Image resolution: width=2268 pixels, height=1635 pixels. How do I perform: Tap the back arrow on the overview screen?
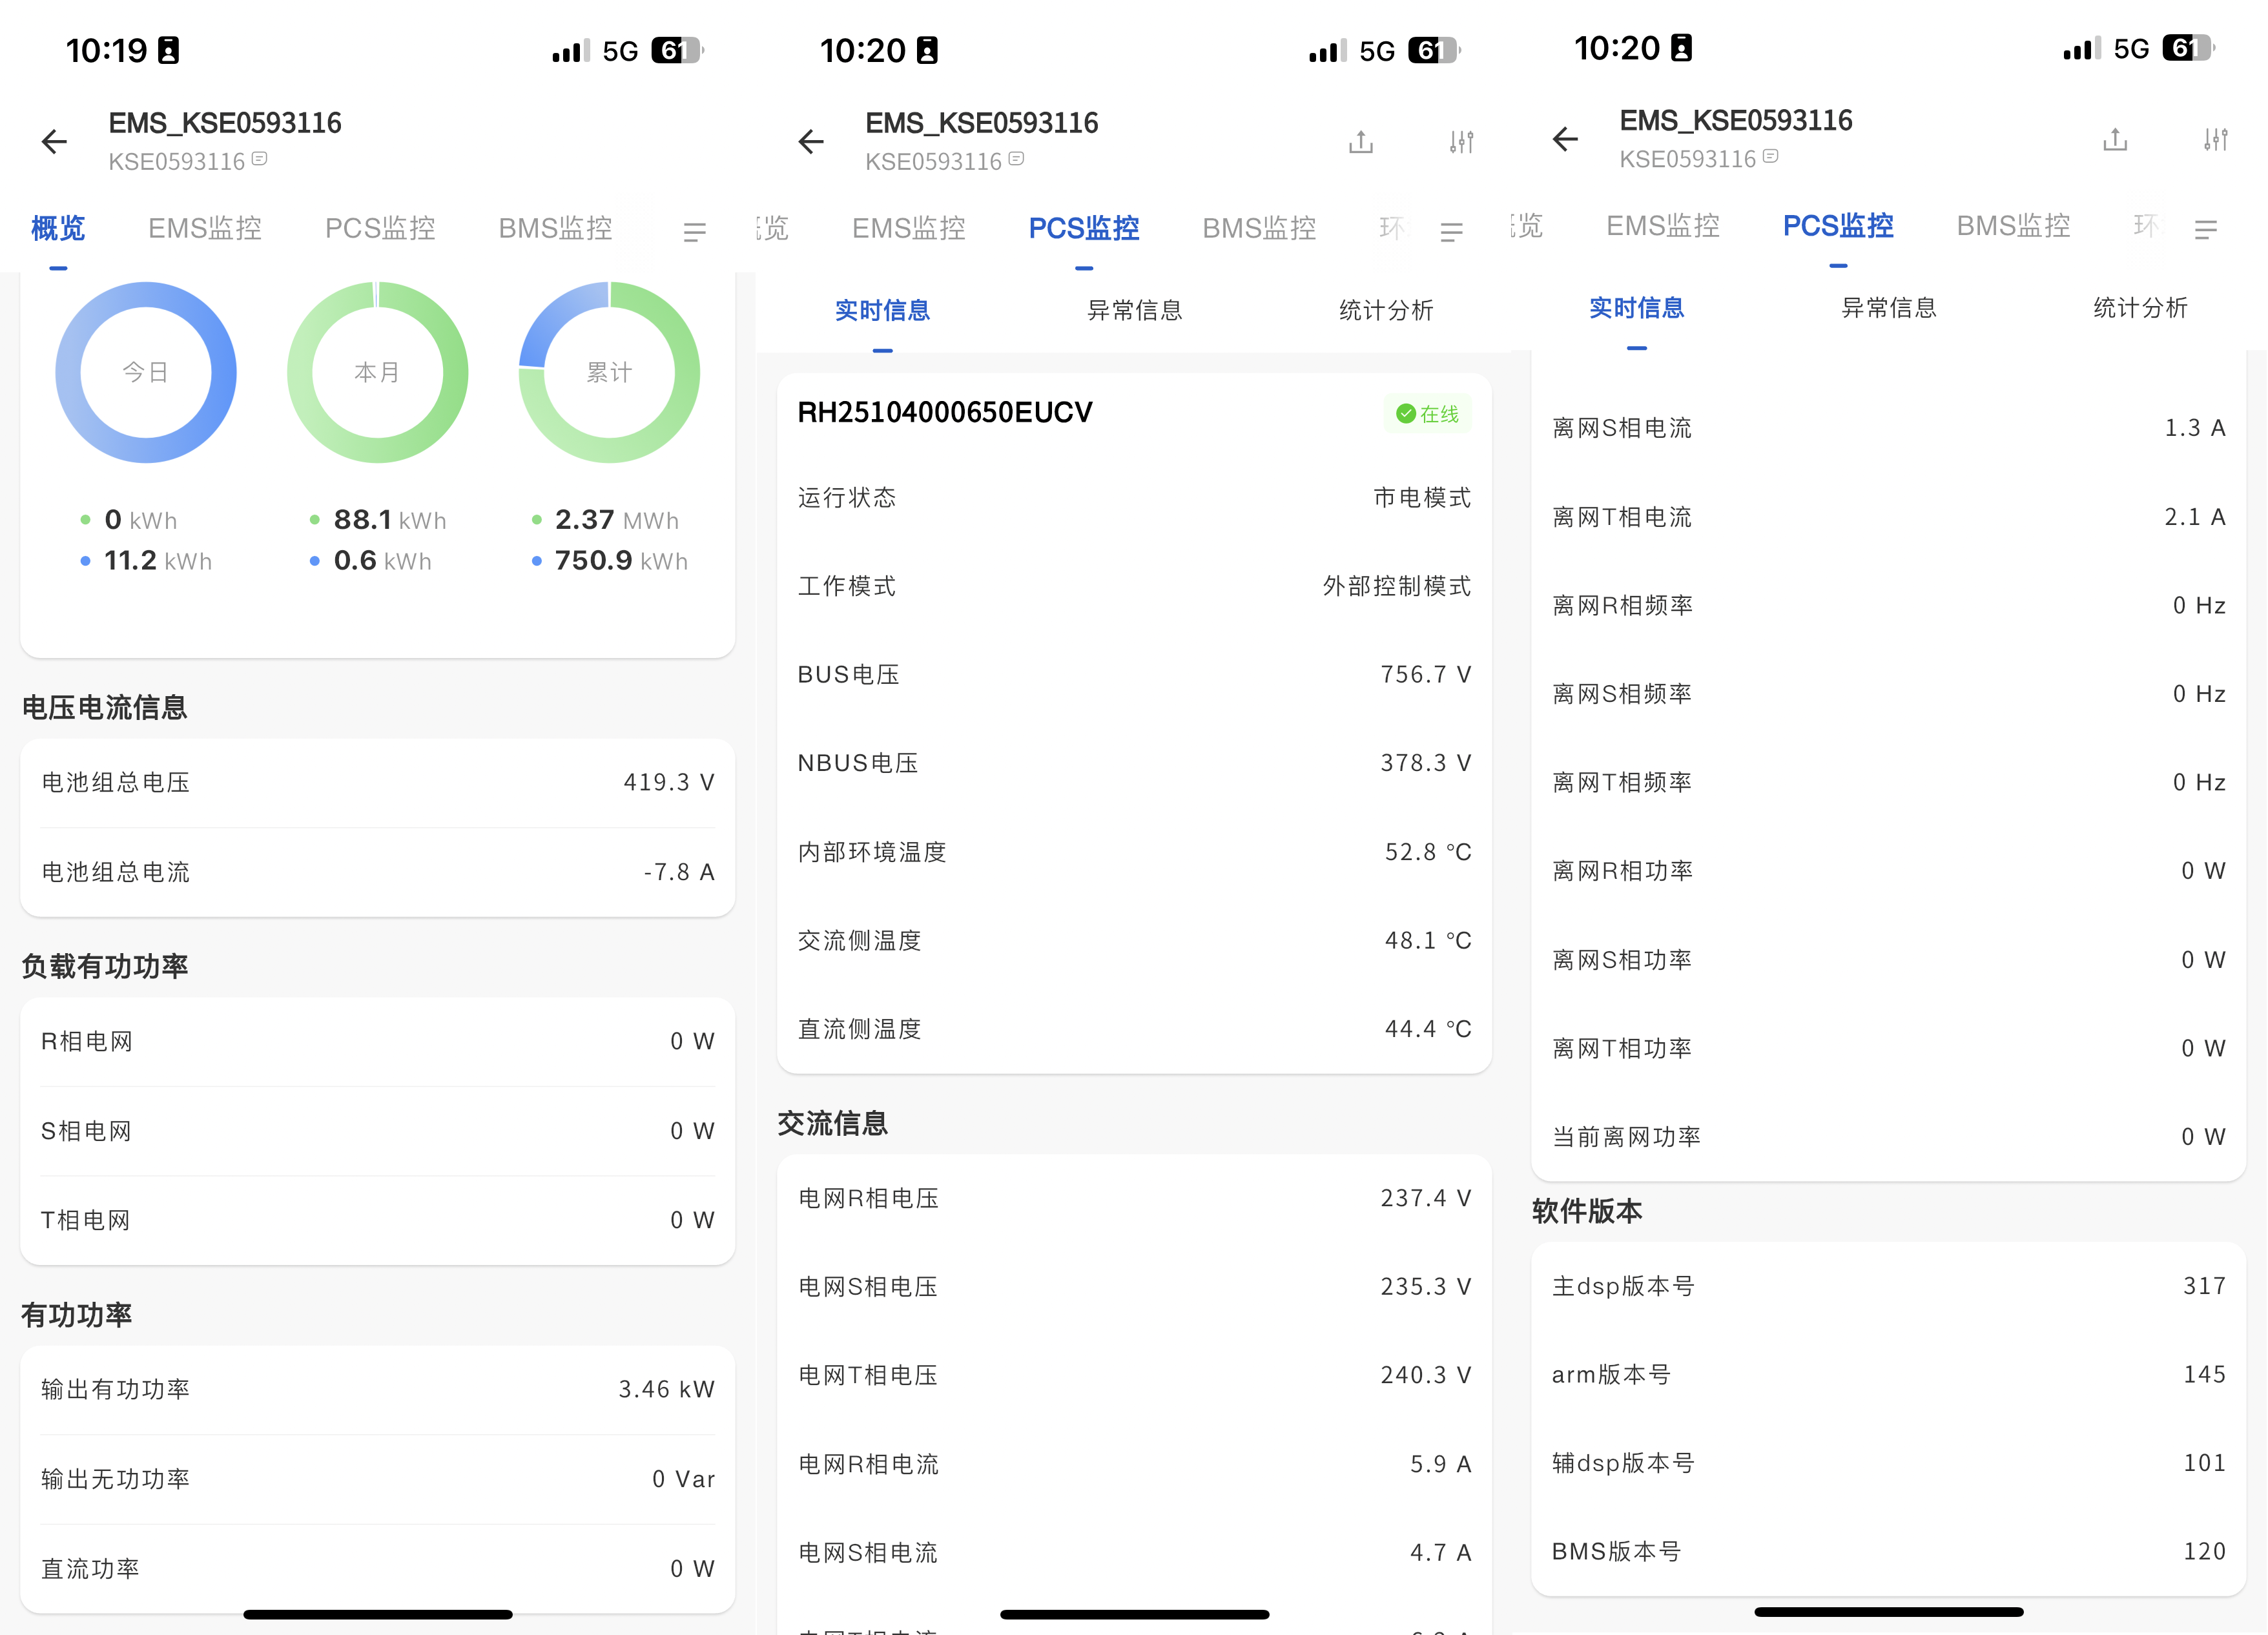click(x=55, y=142)
